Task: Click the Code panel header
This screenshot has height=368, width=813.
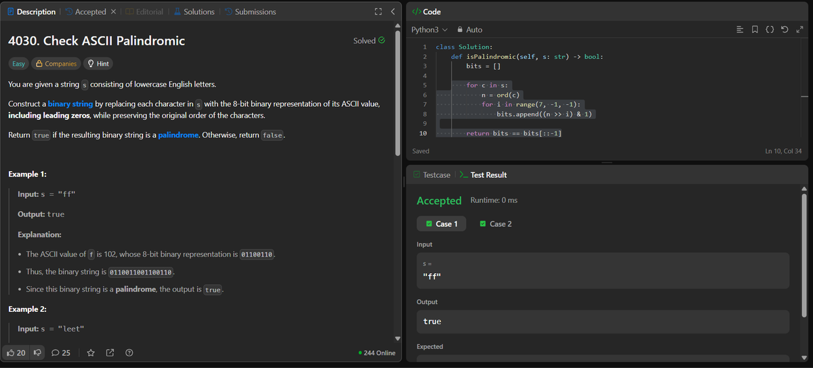Action: click(x=426, y=11)
